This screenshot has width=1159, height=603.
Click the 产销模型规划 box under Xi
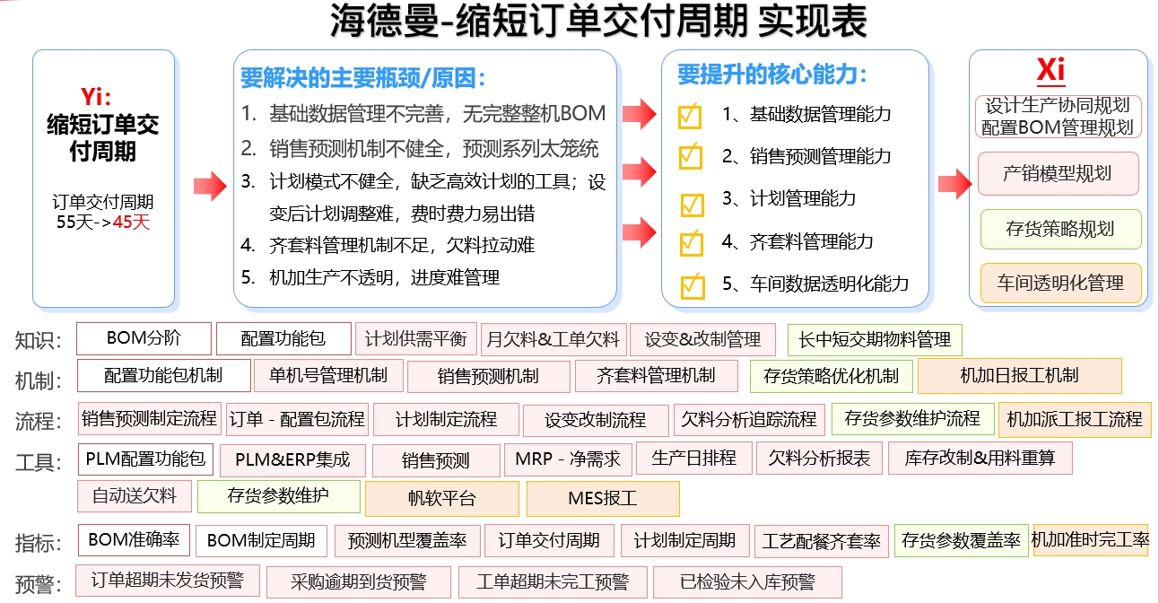coord(1057,174)
